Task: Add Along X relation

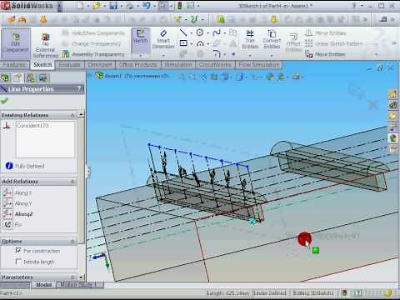Action: click(17, 192)
